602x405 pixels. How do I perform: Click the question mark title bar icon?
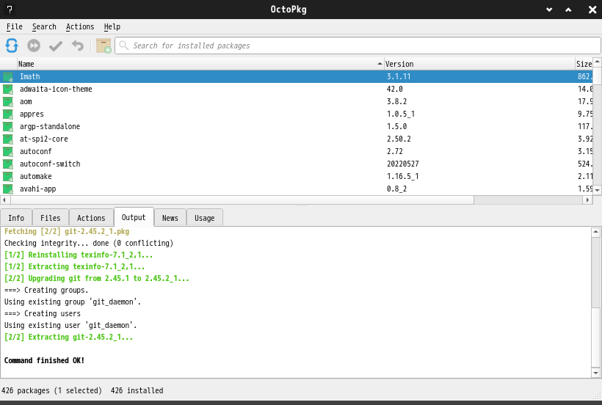click(10, 10)
